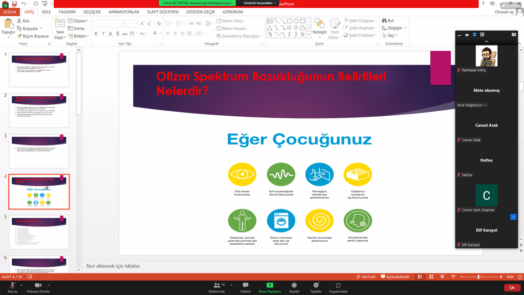
Task: Switch to the TASARIM ribbon tab
Action: coord(67,12)
